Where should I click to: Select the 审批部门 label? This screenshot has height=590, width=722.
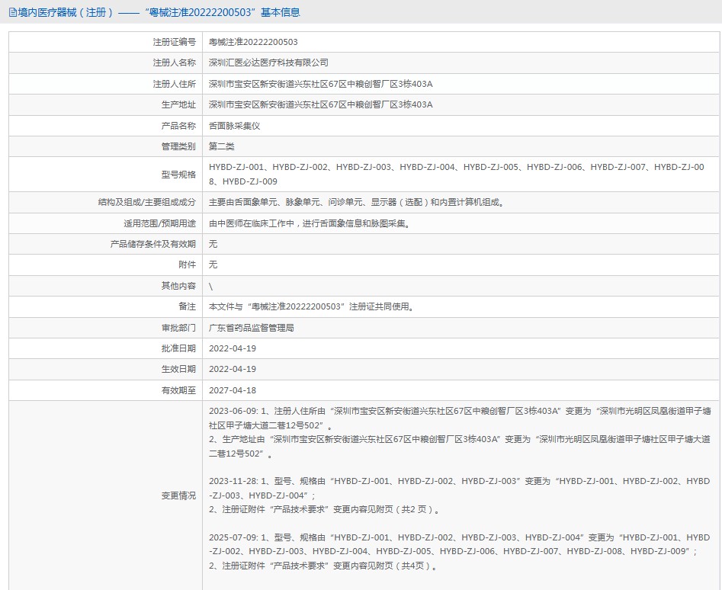coord(178,328)
